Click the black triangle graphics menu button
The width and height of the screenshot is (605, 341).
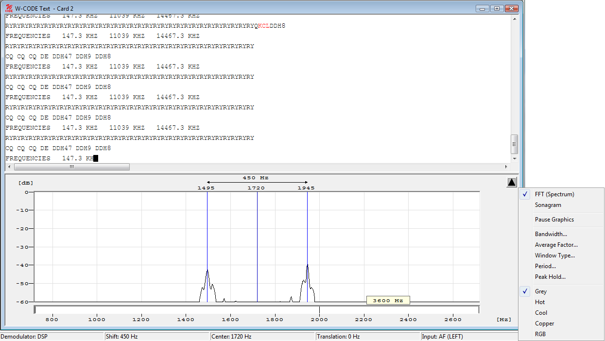(x=512, y=183)
